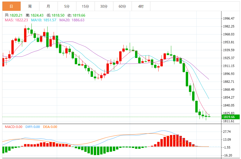
Task: Click the 1968.03 price axis label
Action: click(x=229, y=34)
